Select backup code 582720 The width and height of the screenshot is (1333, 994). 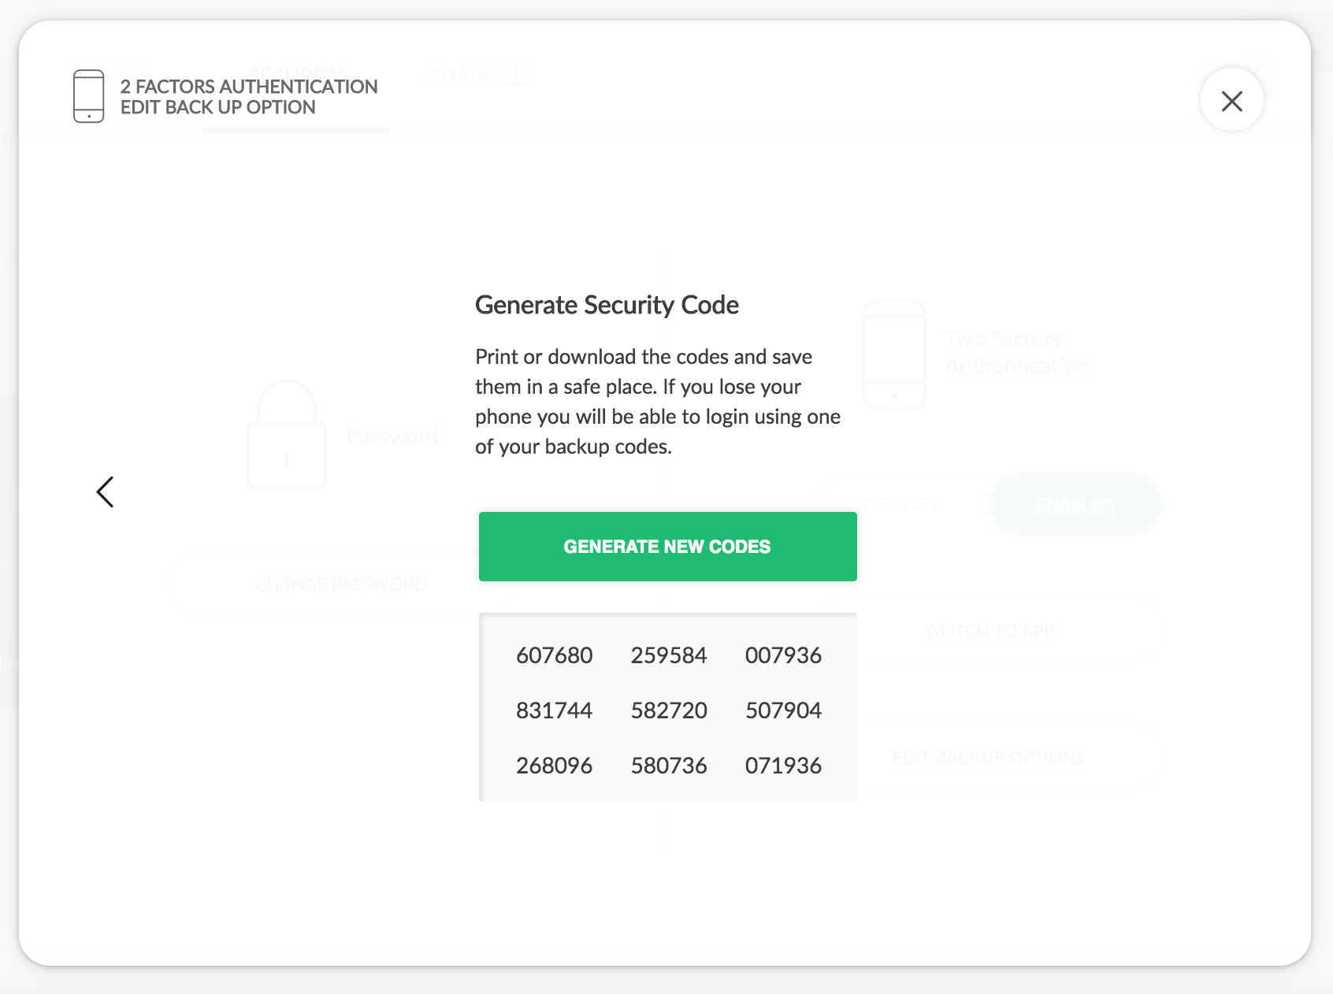[x=669, y=710]
